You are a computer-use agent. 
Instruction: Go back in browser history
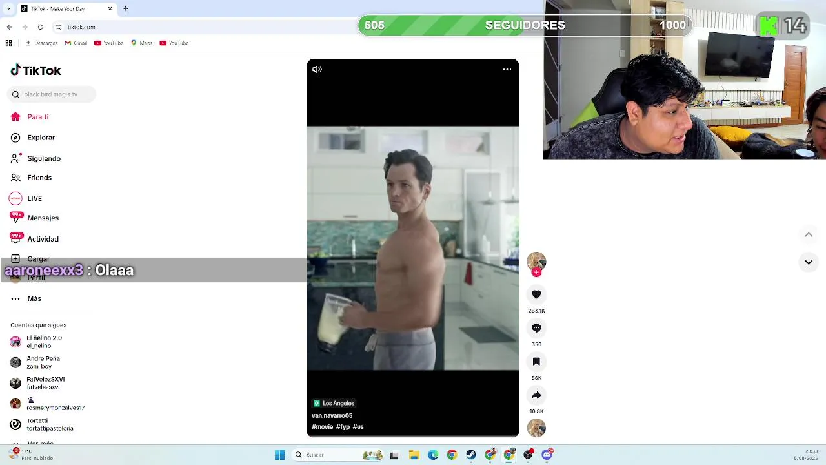(x=9, y=27)
